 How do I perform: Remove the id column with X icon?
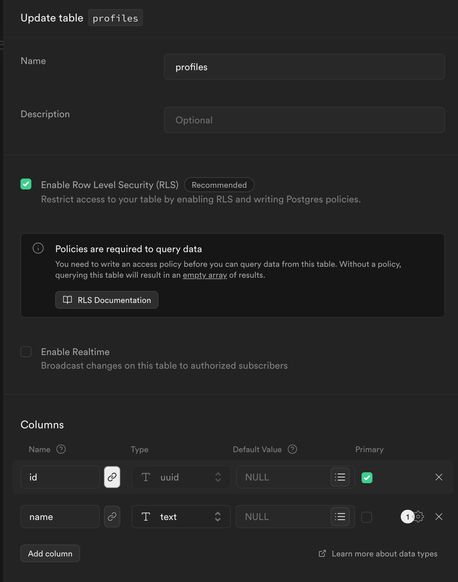[439, 477]
